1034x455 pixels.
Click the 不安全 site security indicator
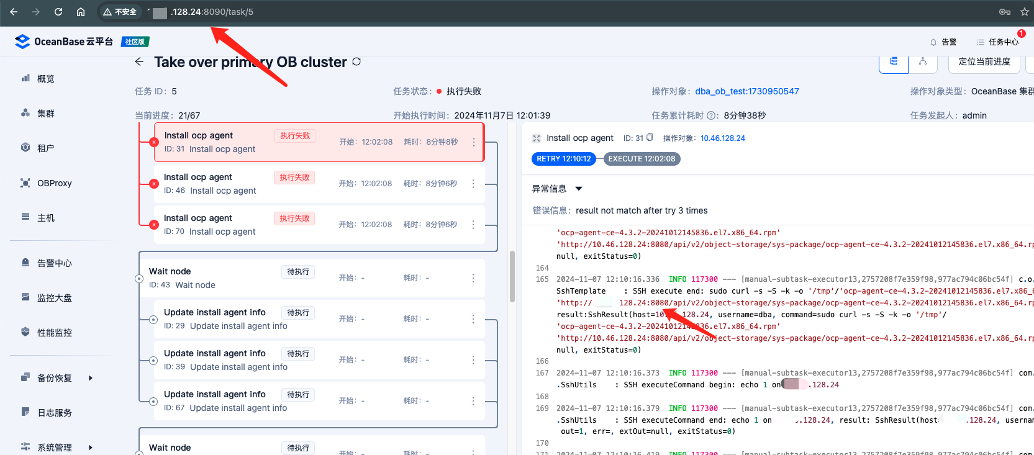click(x=120, y=12)
